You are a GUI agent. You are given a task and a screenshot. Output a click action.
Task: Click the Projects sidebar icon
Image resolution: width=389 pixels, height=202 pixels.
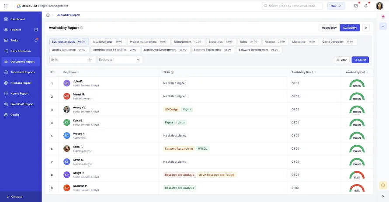point(6,30)
